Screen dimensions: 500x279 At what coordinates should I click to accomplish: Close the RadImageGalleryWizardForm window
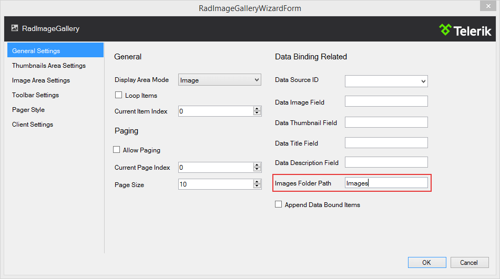point(486,6)
